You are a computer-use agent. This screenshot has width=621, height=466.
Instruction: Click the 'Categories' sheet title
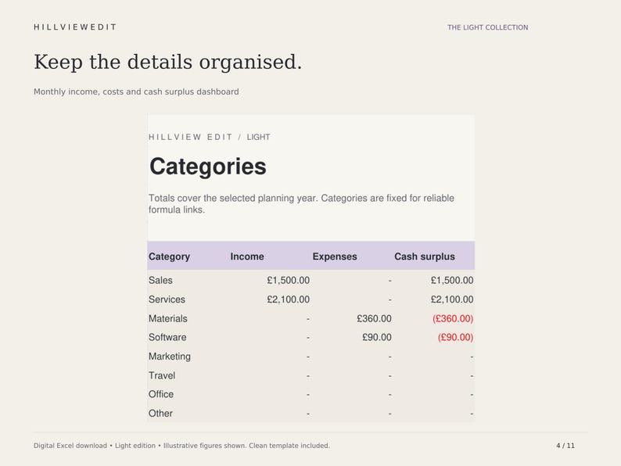point(207,166)
